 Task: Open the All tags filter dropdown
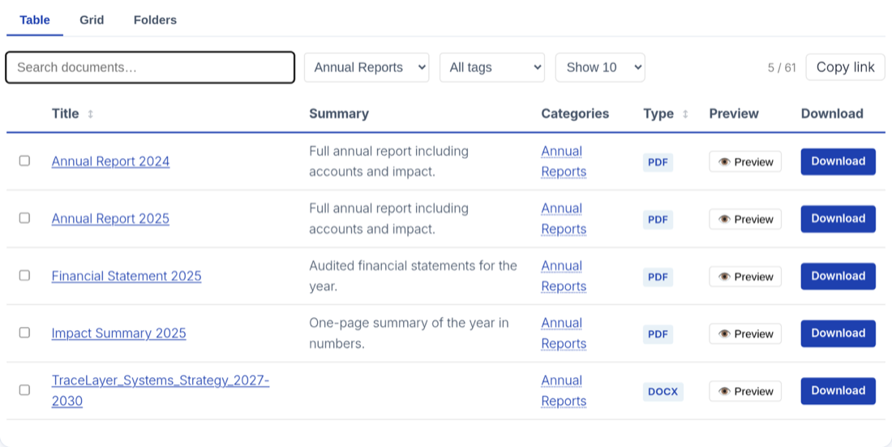click(492, 67)
